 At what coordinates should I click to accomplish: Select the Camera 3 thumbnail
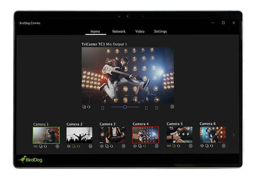pos(113,135)
